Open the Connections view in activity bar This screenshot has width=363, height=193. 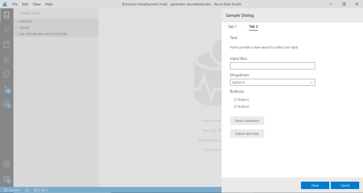(6, 15)
